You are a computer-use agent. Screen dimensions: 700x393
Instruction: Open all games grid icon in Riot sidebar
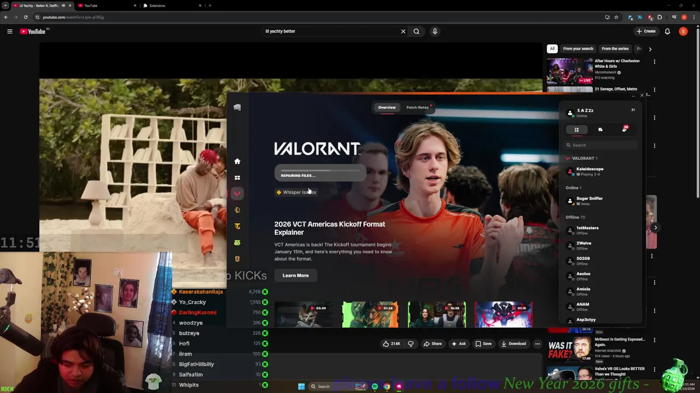237,177
